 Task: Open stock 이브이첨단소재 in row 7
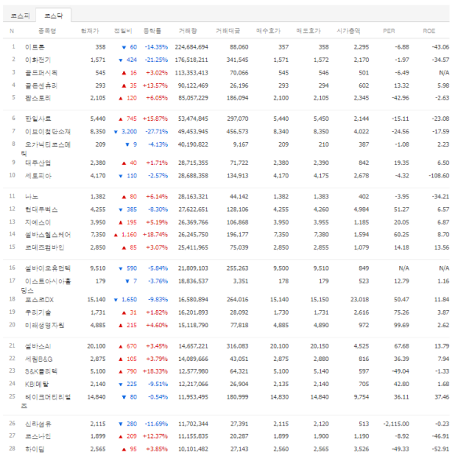[x=48, y=131]
